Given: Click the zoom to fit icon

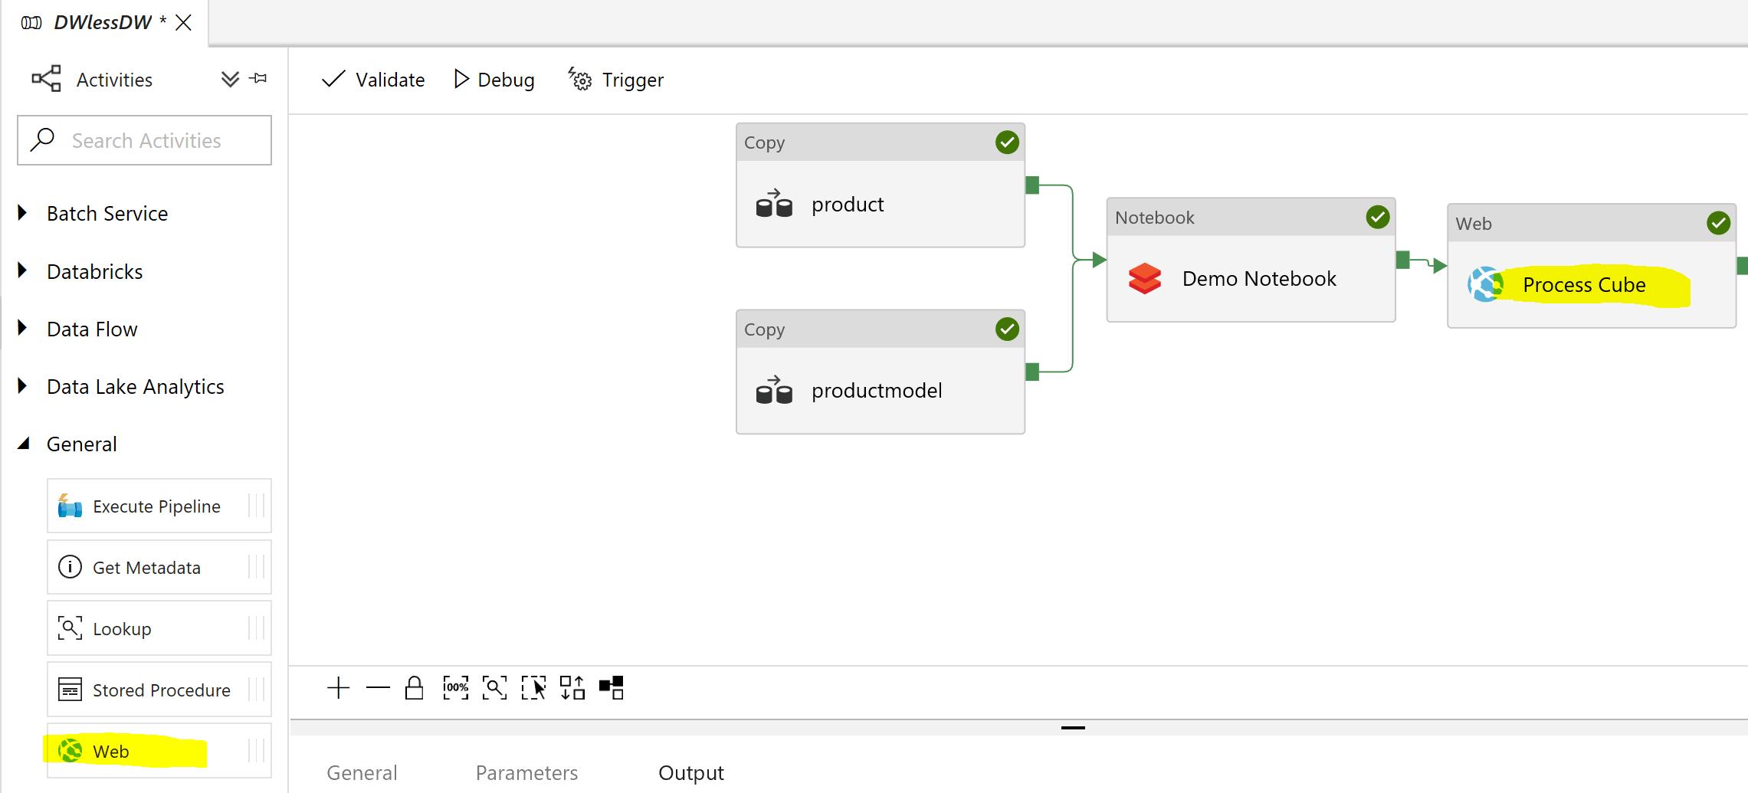Looking at the screenshot, I should coord(494,688).
